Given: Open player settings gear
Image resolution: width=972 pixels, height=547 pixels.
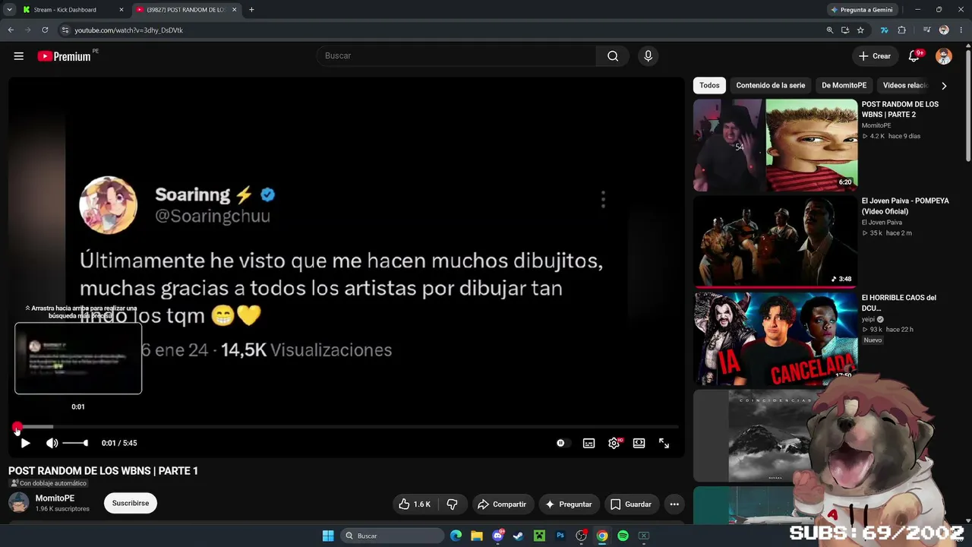Looking at the screenshot, I should click(614, 443).
